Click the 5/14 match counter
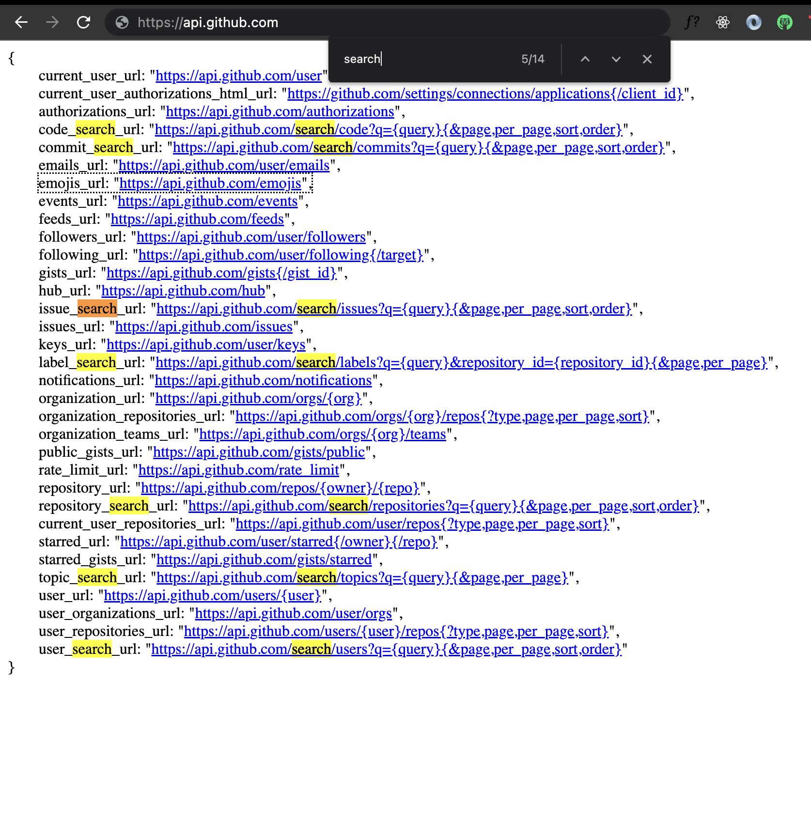This screenshot has height=836, width=811. 533,59
